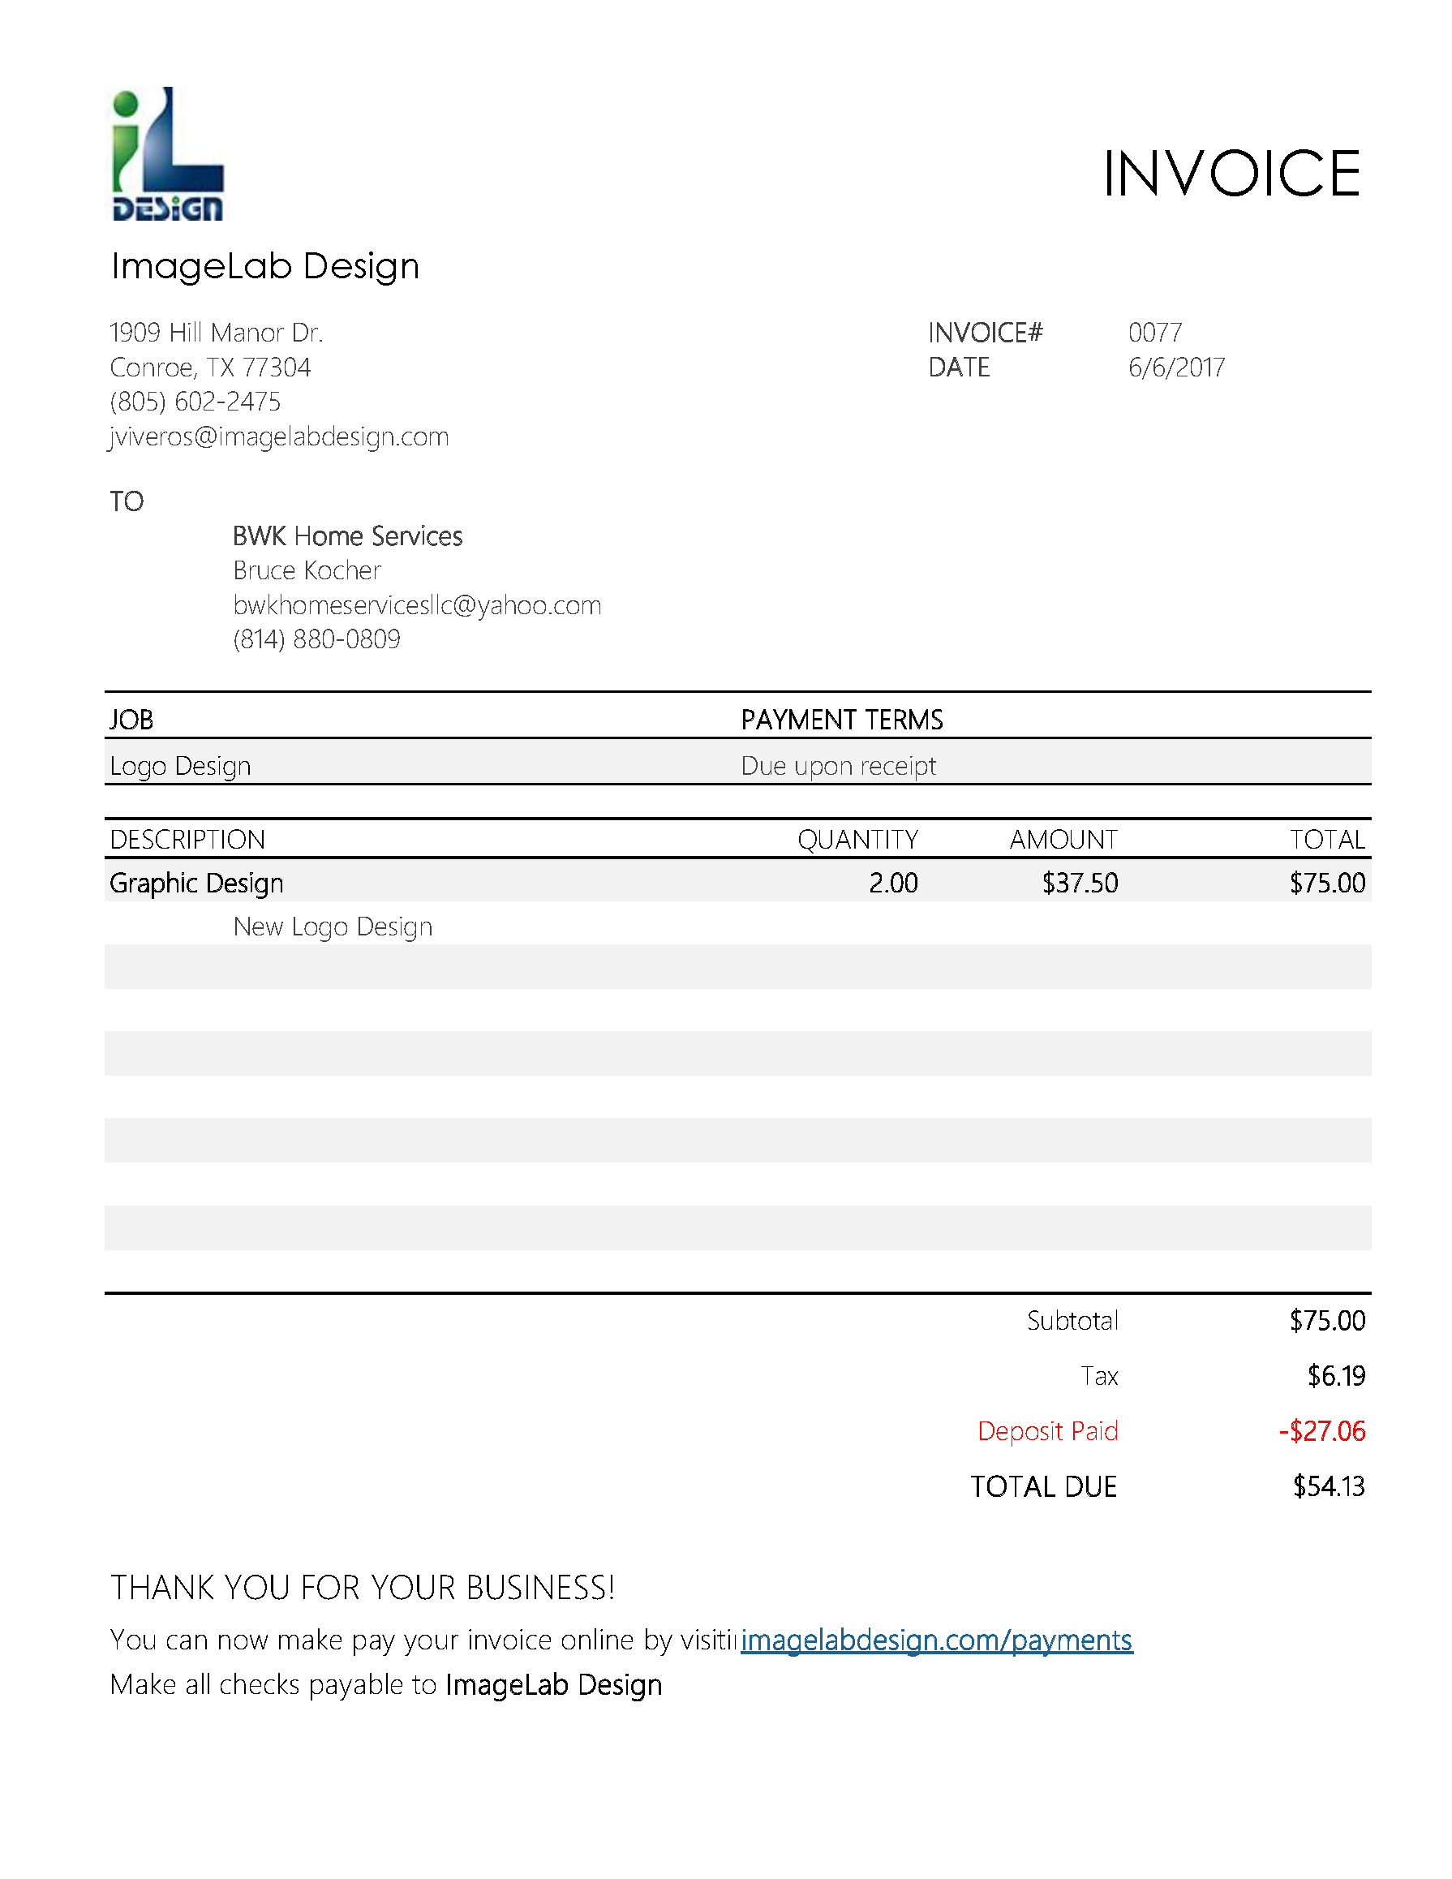
Task: Click the Tax amount $6.19
Action: pyautogui.click(x=1336, y=1376)
